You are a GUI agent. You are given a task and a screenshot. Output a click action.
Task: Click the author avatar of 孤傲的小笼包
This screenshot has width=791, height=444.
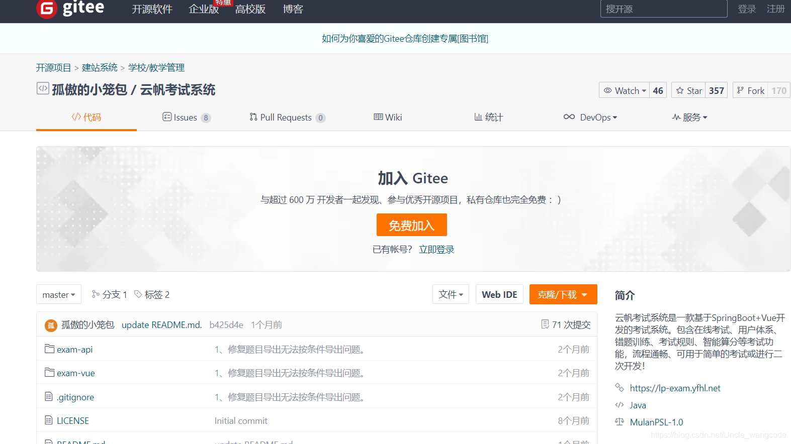pyautogui.click(x=51, y=325)
